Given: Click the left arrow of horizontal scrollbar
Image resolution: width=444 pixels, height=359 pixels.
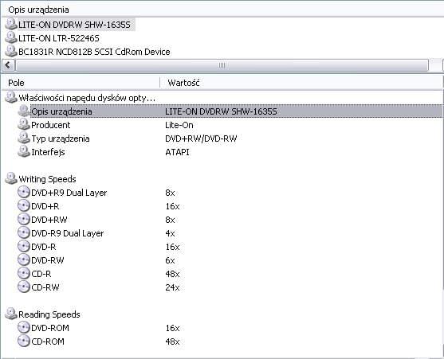Looking at the screenshot, I should pos(8,65).
